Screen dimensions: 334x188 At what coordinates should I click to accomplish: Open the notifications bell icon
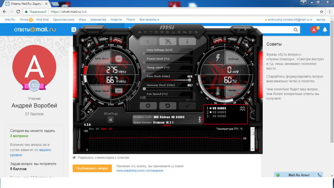(x=325, y=30)
